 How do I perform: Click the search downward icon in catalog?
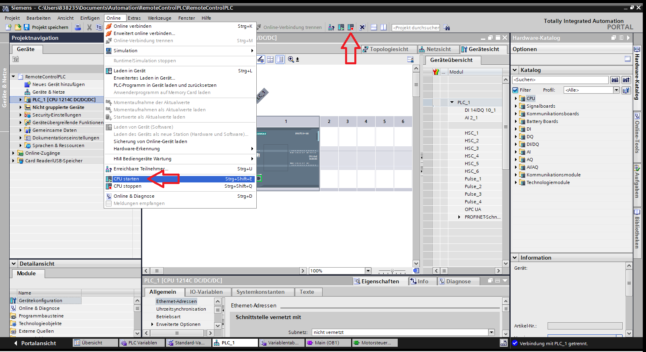click(x=615, y=80)
